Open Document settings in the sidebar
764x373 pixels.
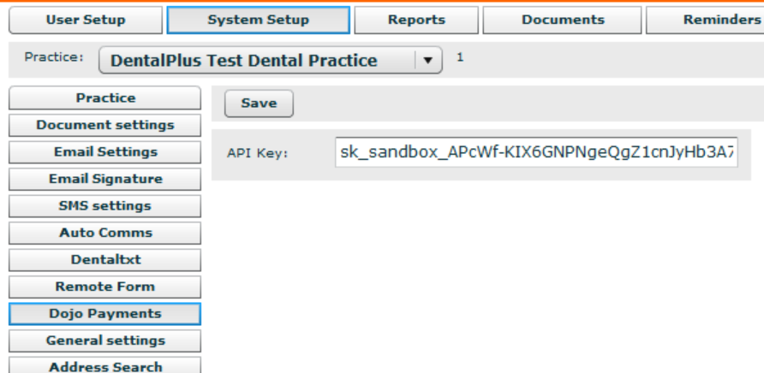105,125
